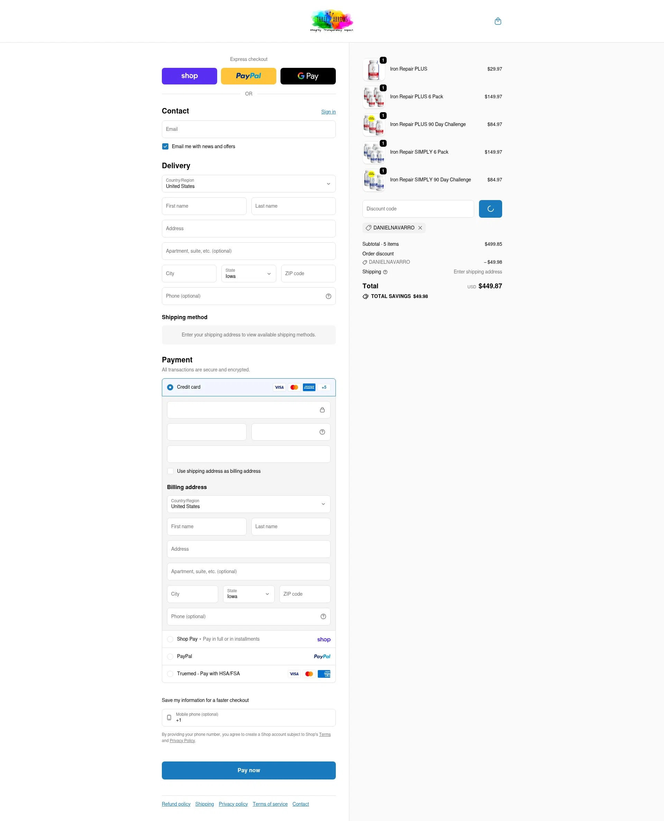Click the Pay now button
This screenshot has width=664, height=821.
point(249,770)
